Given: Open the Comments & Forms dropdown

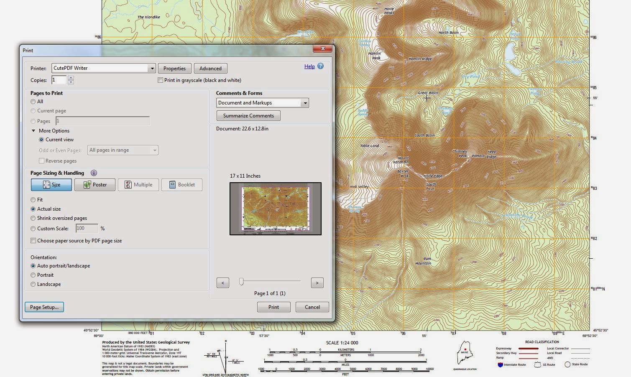Looking at the screenshot, I should [305, 103].
